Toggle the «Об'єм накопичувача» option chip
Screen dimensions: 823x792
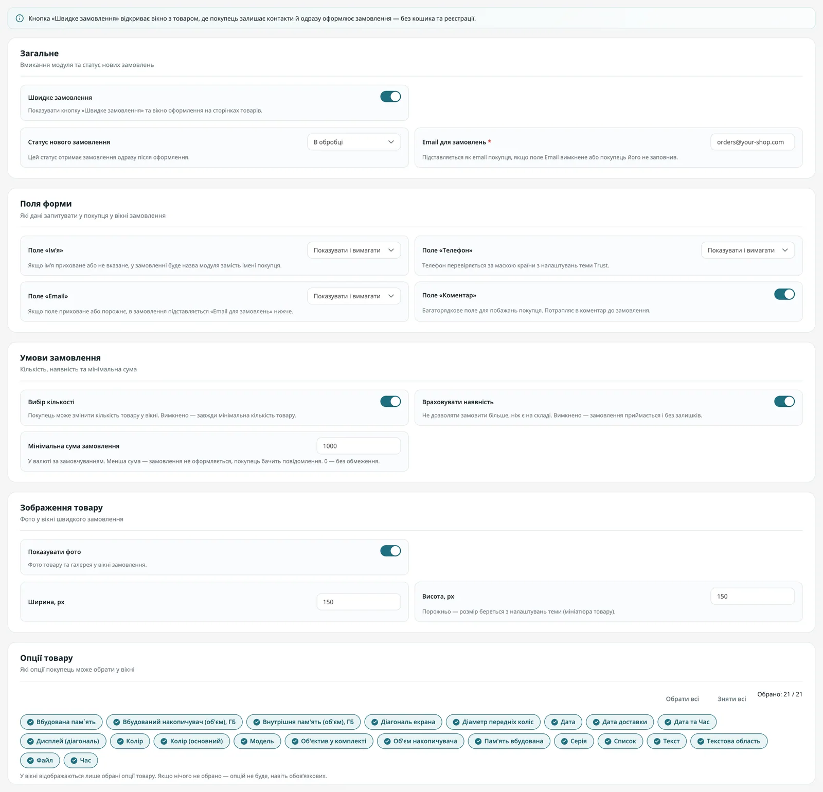421,741
